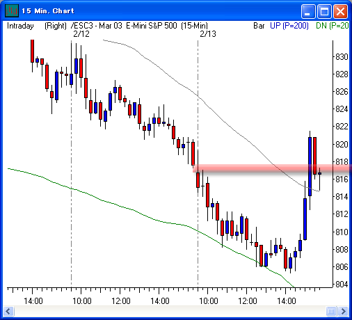Click the 'Bar' legend label
Viewport: 352px width, 320px height.
coord(259,26)
